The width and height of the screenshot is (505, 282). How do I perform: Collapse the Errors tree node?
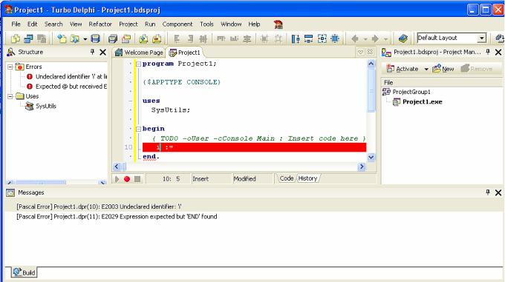[x=10, y=67]
